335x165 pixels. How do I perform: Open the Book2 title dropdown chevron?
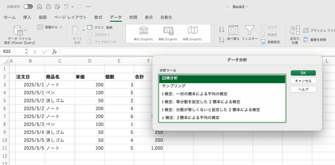(x=247, y=7)
